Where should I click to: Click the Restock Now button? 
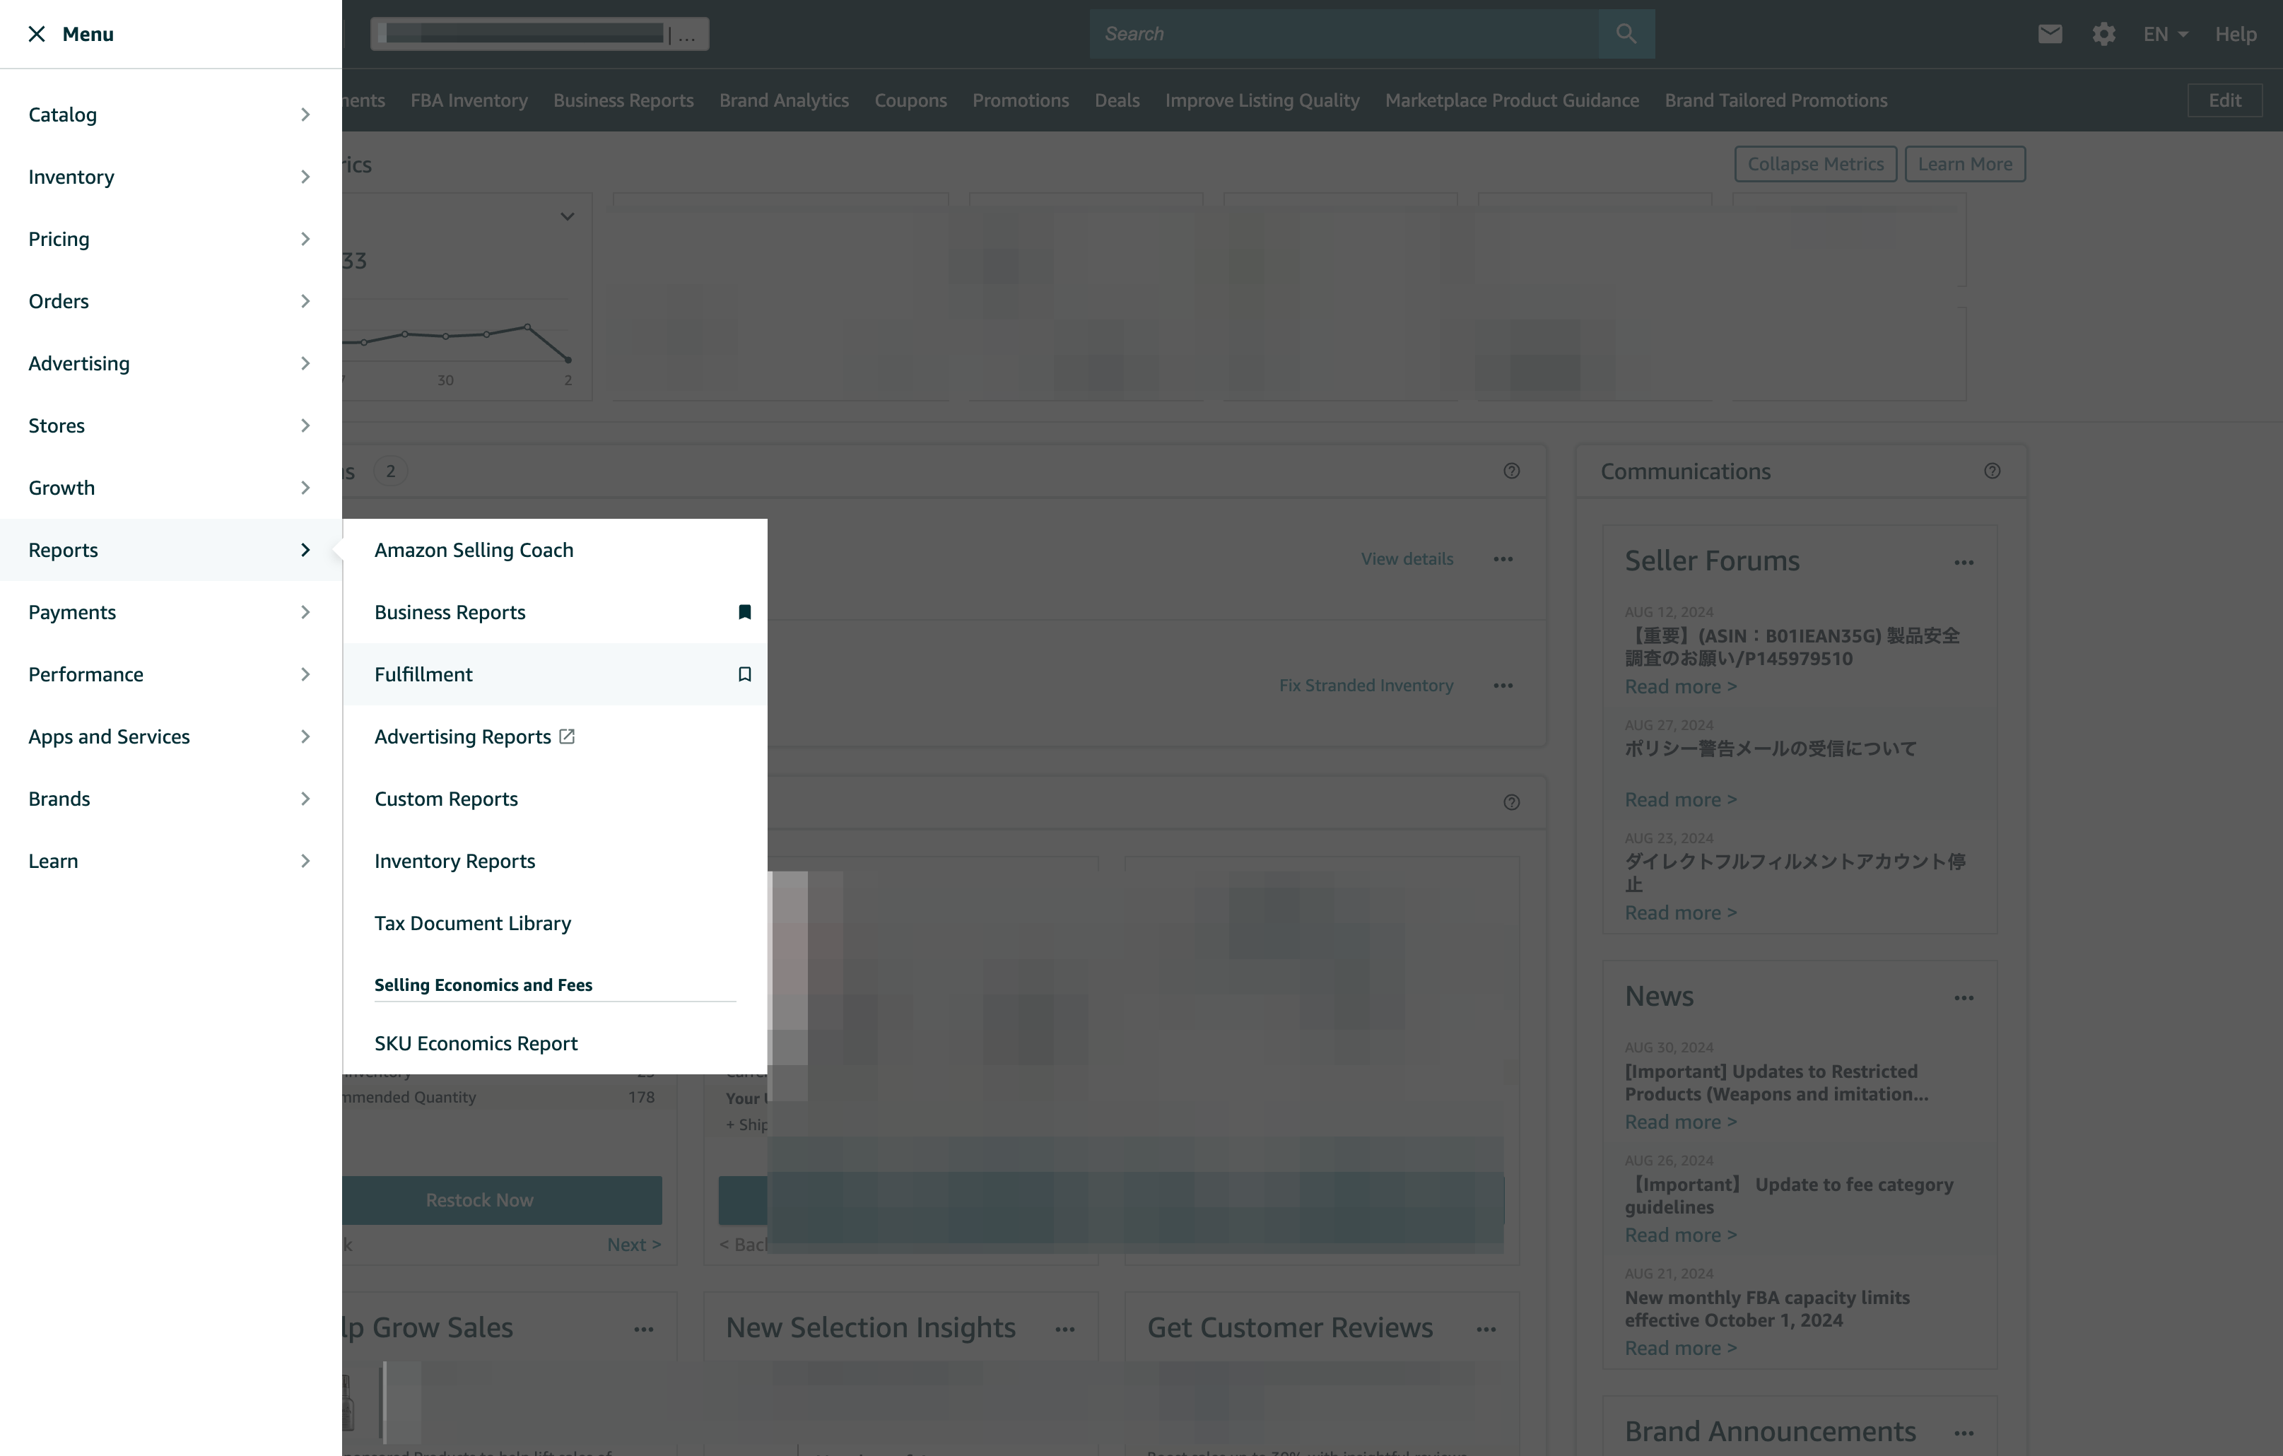pyautogui.click(x=503, y=1200)
